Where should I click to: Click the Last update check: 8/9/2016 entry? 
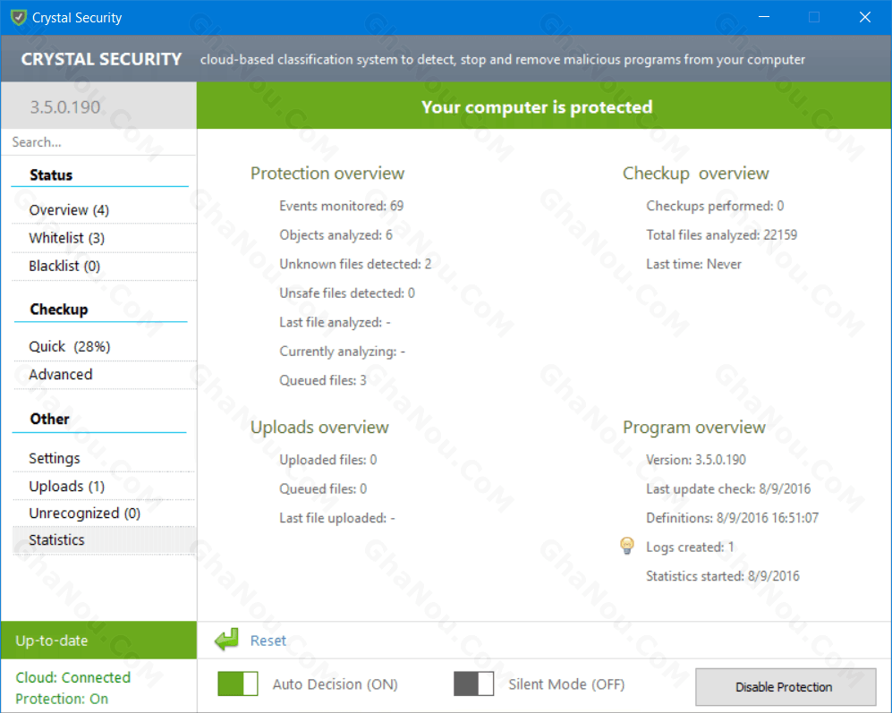pyautogui.click(x=728, y=488)
